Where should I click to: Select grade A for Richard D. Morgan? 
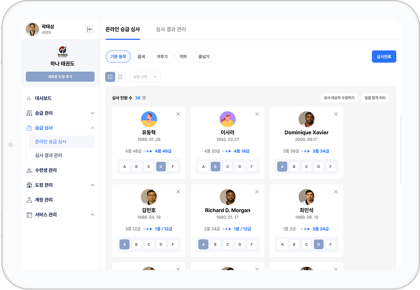tap(203, 244)
